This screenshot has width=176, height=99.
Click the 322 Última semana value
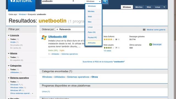pos(131,48)
